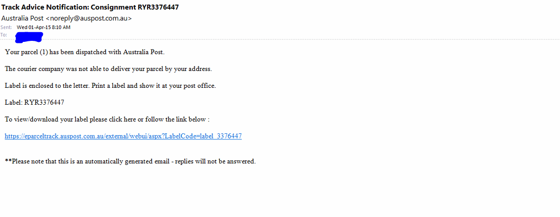Click "The courier company was not able" sentence
Screen dimensions: 560x217
pos(108,69)
